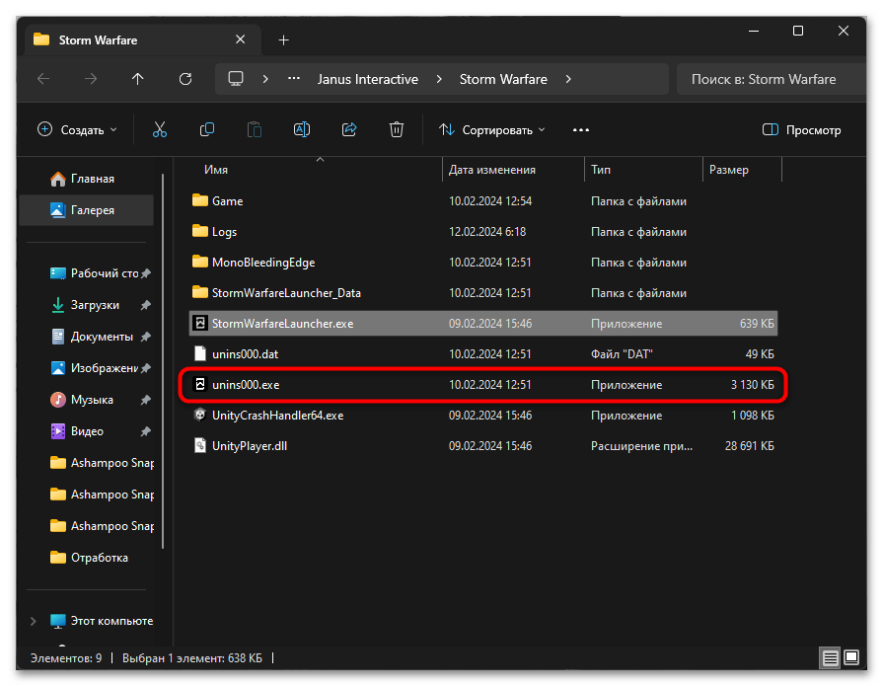Open Галерея in navigation pane
Image resolution: width=883 pixels, height=686 pixels.
[86, 210]
